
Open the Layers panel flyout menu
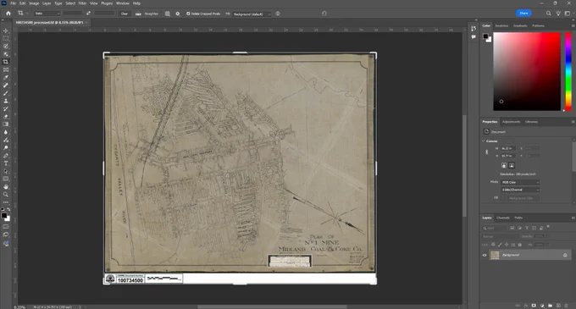(573, 218)
